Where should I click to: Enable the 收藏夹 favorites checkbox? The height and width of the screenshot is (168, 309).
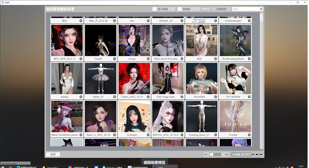click(180, 9)
